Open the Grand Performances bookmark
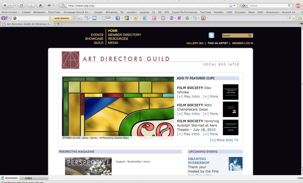This screenshot has width=303, height=183. [185, 12]
